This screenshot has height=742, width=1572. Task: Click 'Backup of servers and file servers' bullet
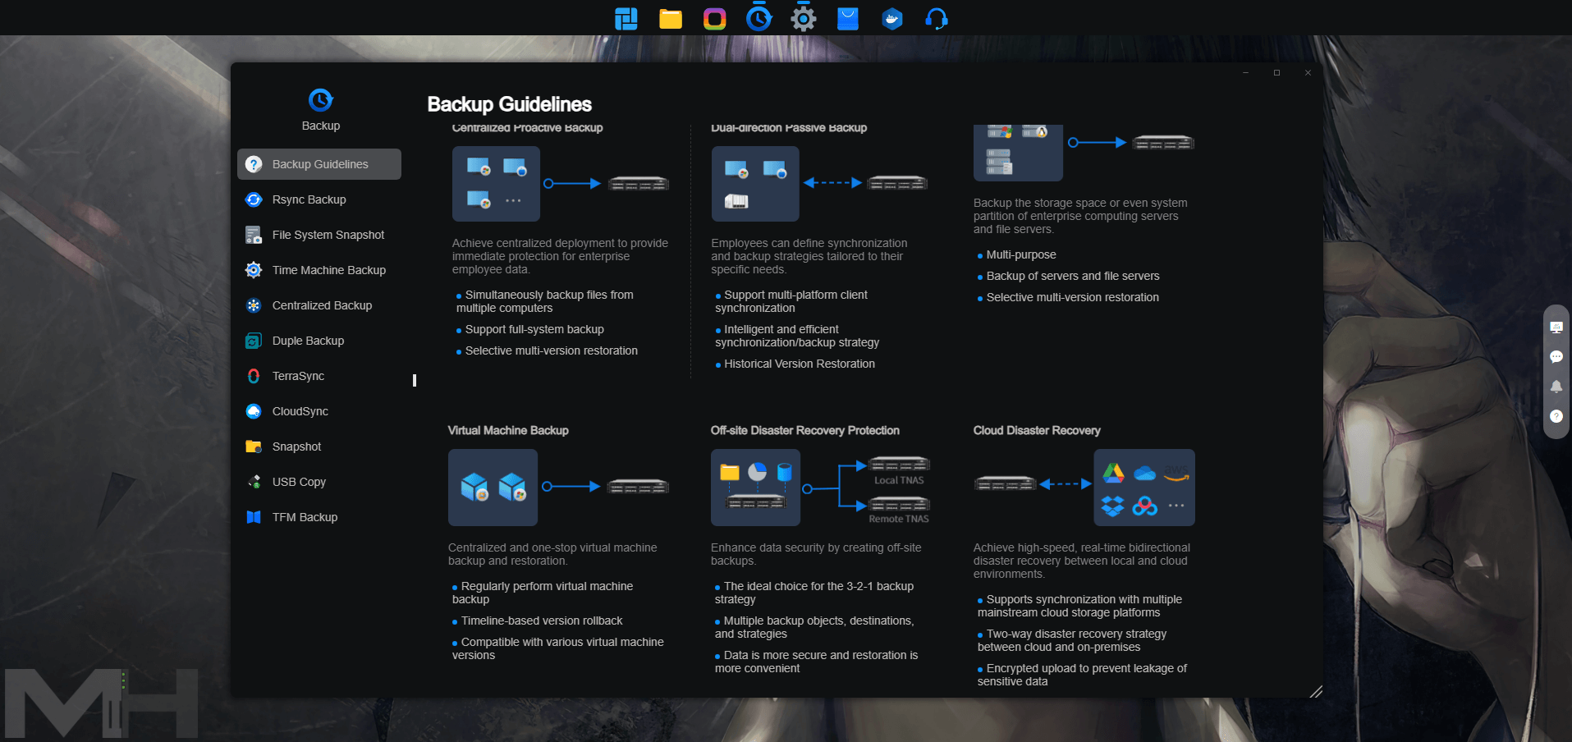[x=1073, y=276]
